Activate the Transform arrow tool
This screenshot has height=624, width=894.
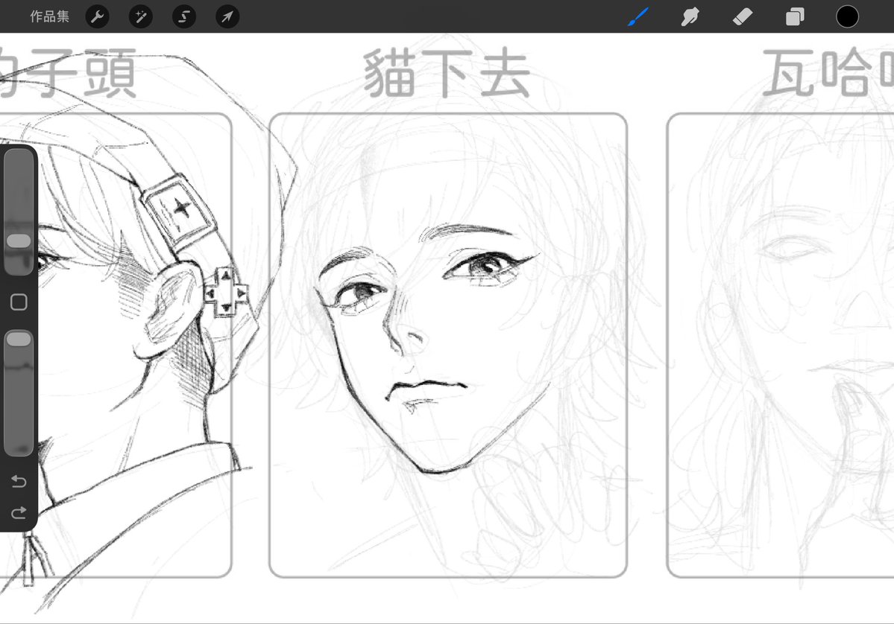[x=227, y=16]
